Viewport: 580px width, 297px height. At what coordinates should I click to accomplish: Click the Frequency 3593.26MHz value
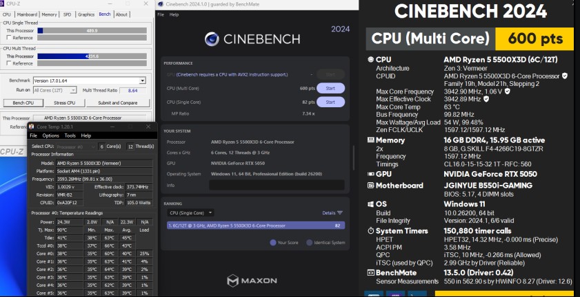coord(104,179)
